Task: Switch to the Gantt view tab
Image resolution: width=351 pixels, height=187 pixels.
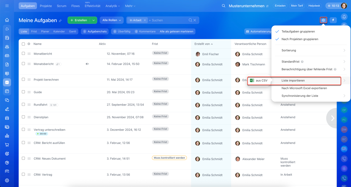Action: (x=73, y=32)
